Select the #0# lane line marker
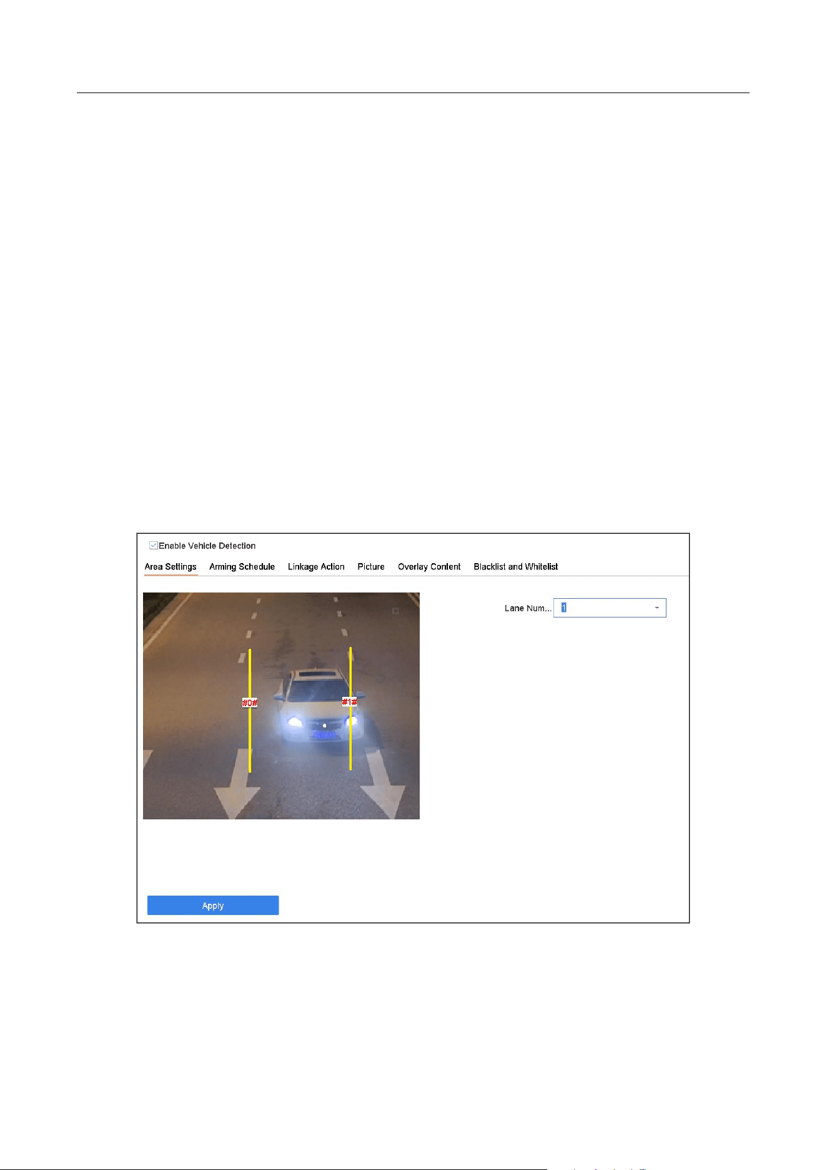Image resolution: width=827 pixels, height=1170 pixels. pyautogui.click(x=250, y=703)
